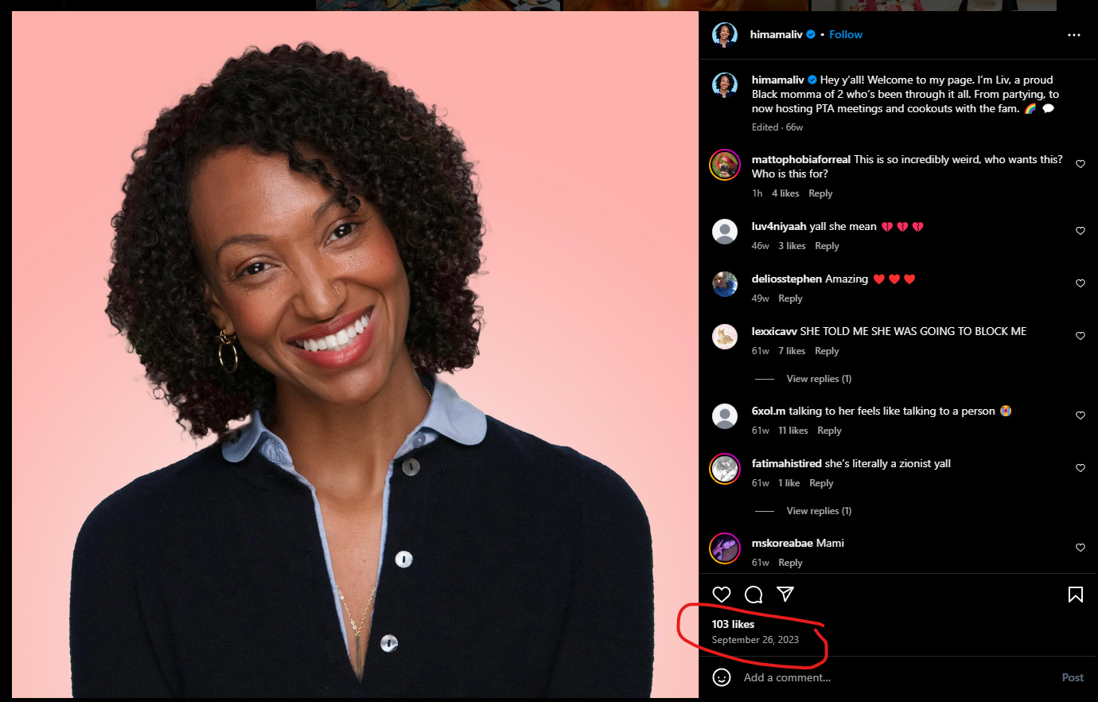View 7 likes on lexxicavv's comment
Screen dimensions: 1098x702
click(792, 351)
